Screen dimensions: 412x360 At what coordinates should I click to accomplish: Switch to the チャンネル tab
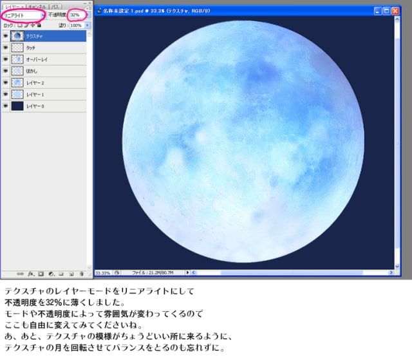(x=37, y=6)
